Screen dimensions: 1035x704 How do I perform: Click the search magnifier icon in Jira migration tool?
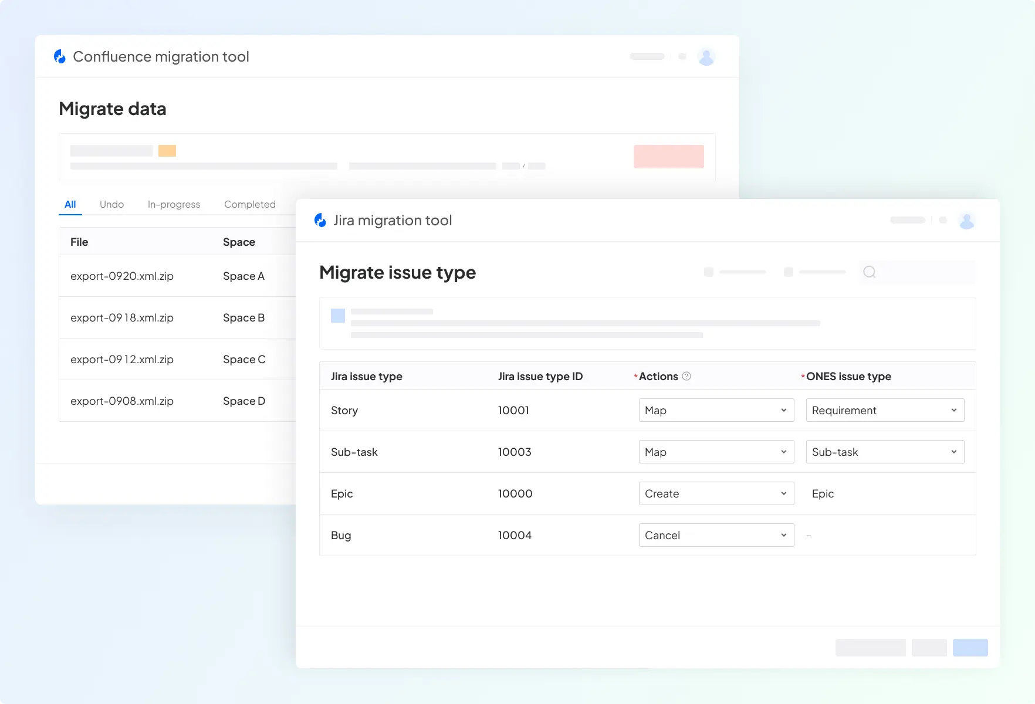(x=870, y=272)
